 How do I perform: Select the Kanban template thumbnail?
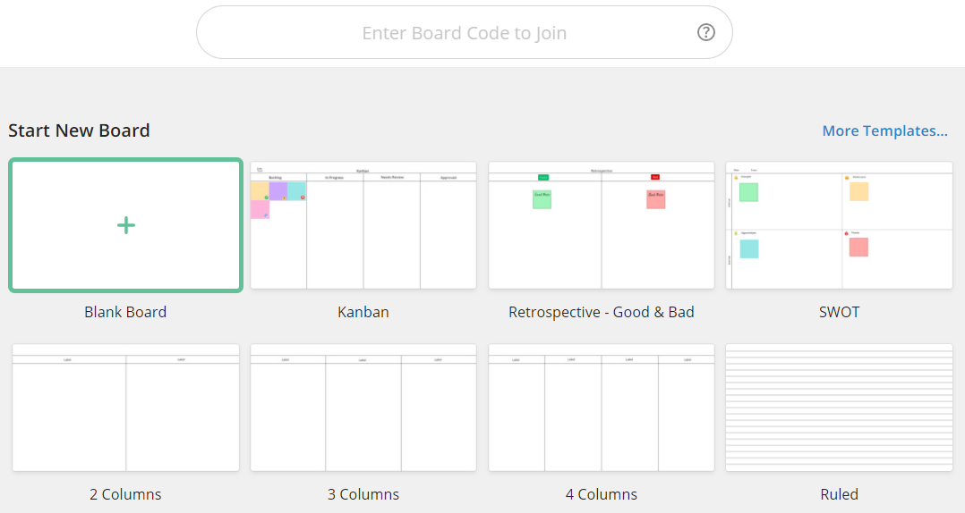[363, 225]
